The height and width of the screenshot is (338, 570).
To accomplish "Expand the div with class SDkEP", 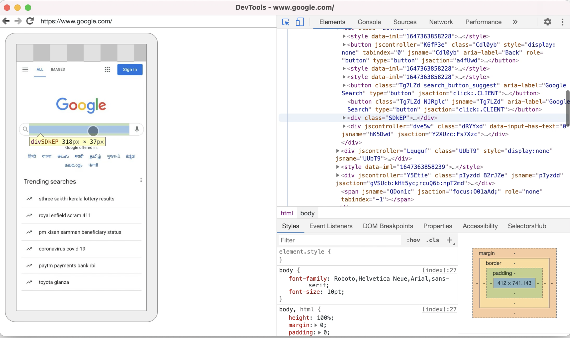I will coord(345,118).
